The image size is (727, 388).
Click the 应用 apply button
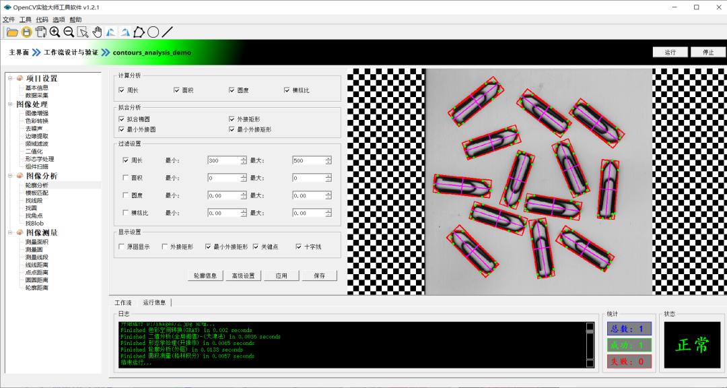[x=281, y=276]
